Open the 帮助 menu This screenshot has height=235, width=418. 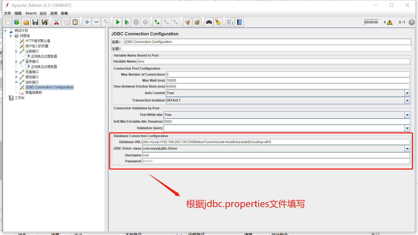coord(64,13)
